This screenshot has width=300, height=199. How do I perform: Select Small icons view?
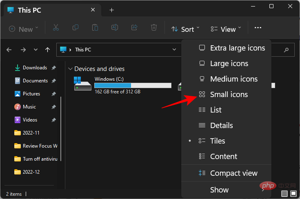pos(226,95)
